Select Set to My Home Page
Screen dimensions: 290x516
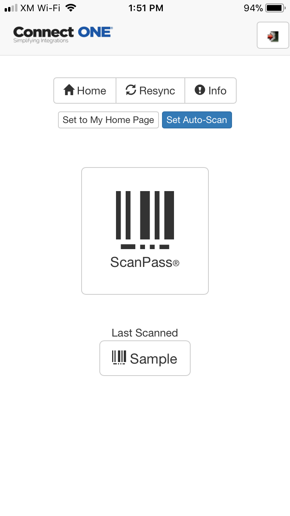108,120
